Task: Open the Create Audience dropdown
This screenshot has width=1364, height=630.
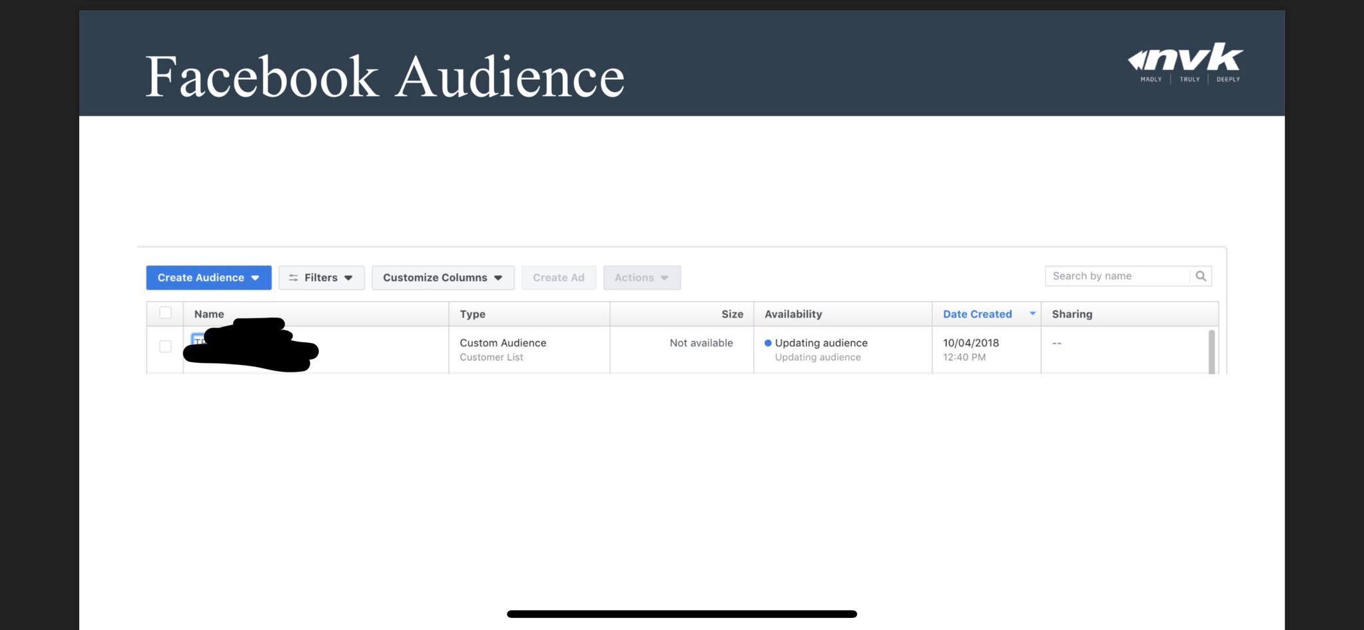Action: click(x=208, y=278)
